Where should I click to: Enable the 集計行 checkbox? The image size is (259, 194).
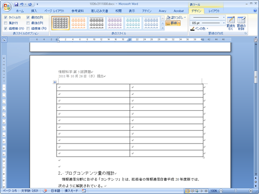point(6,23)
